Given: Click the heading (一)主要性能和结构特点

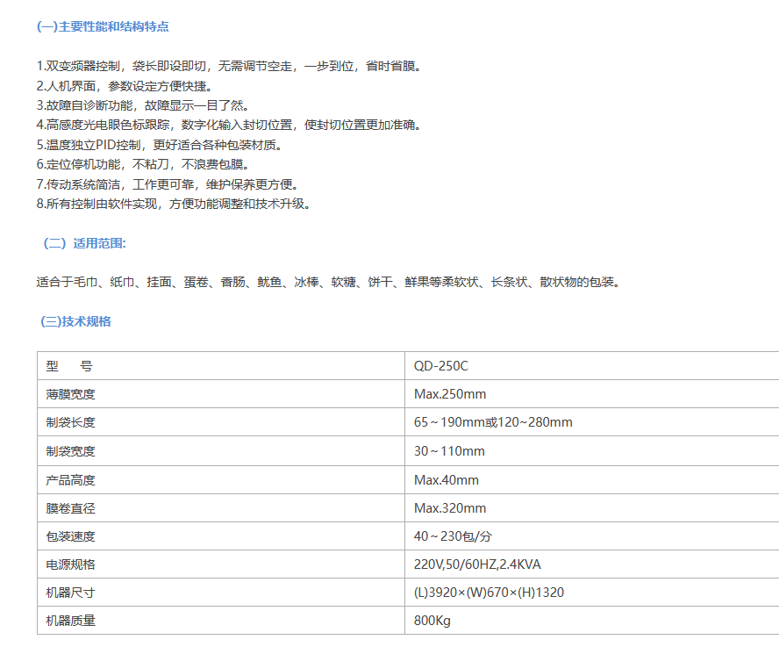Looking at the screenshot, I should tap(103, 27).
